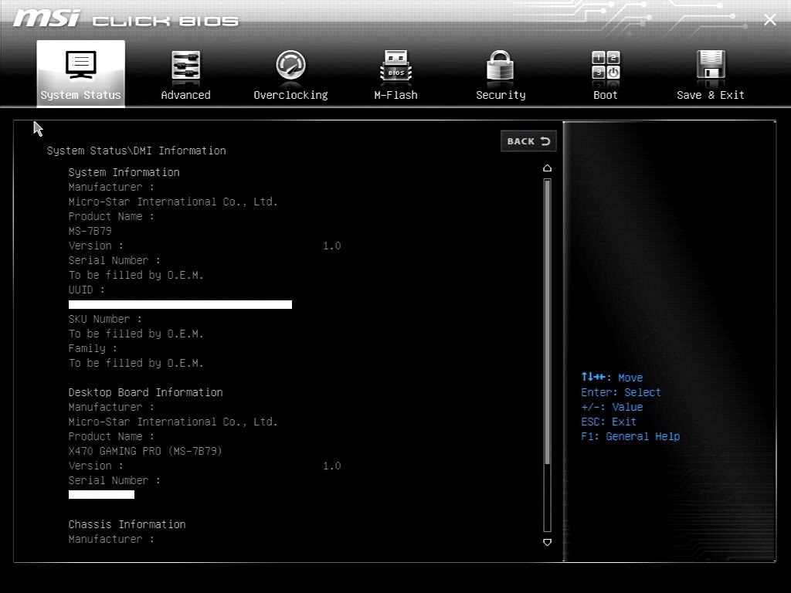Image resolution: width=791 pixels, height=593 pixels.
Task: Click the +/-: Value hint
Action: tap(612, 407)
